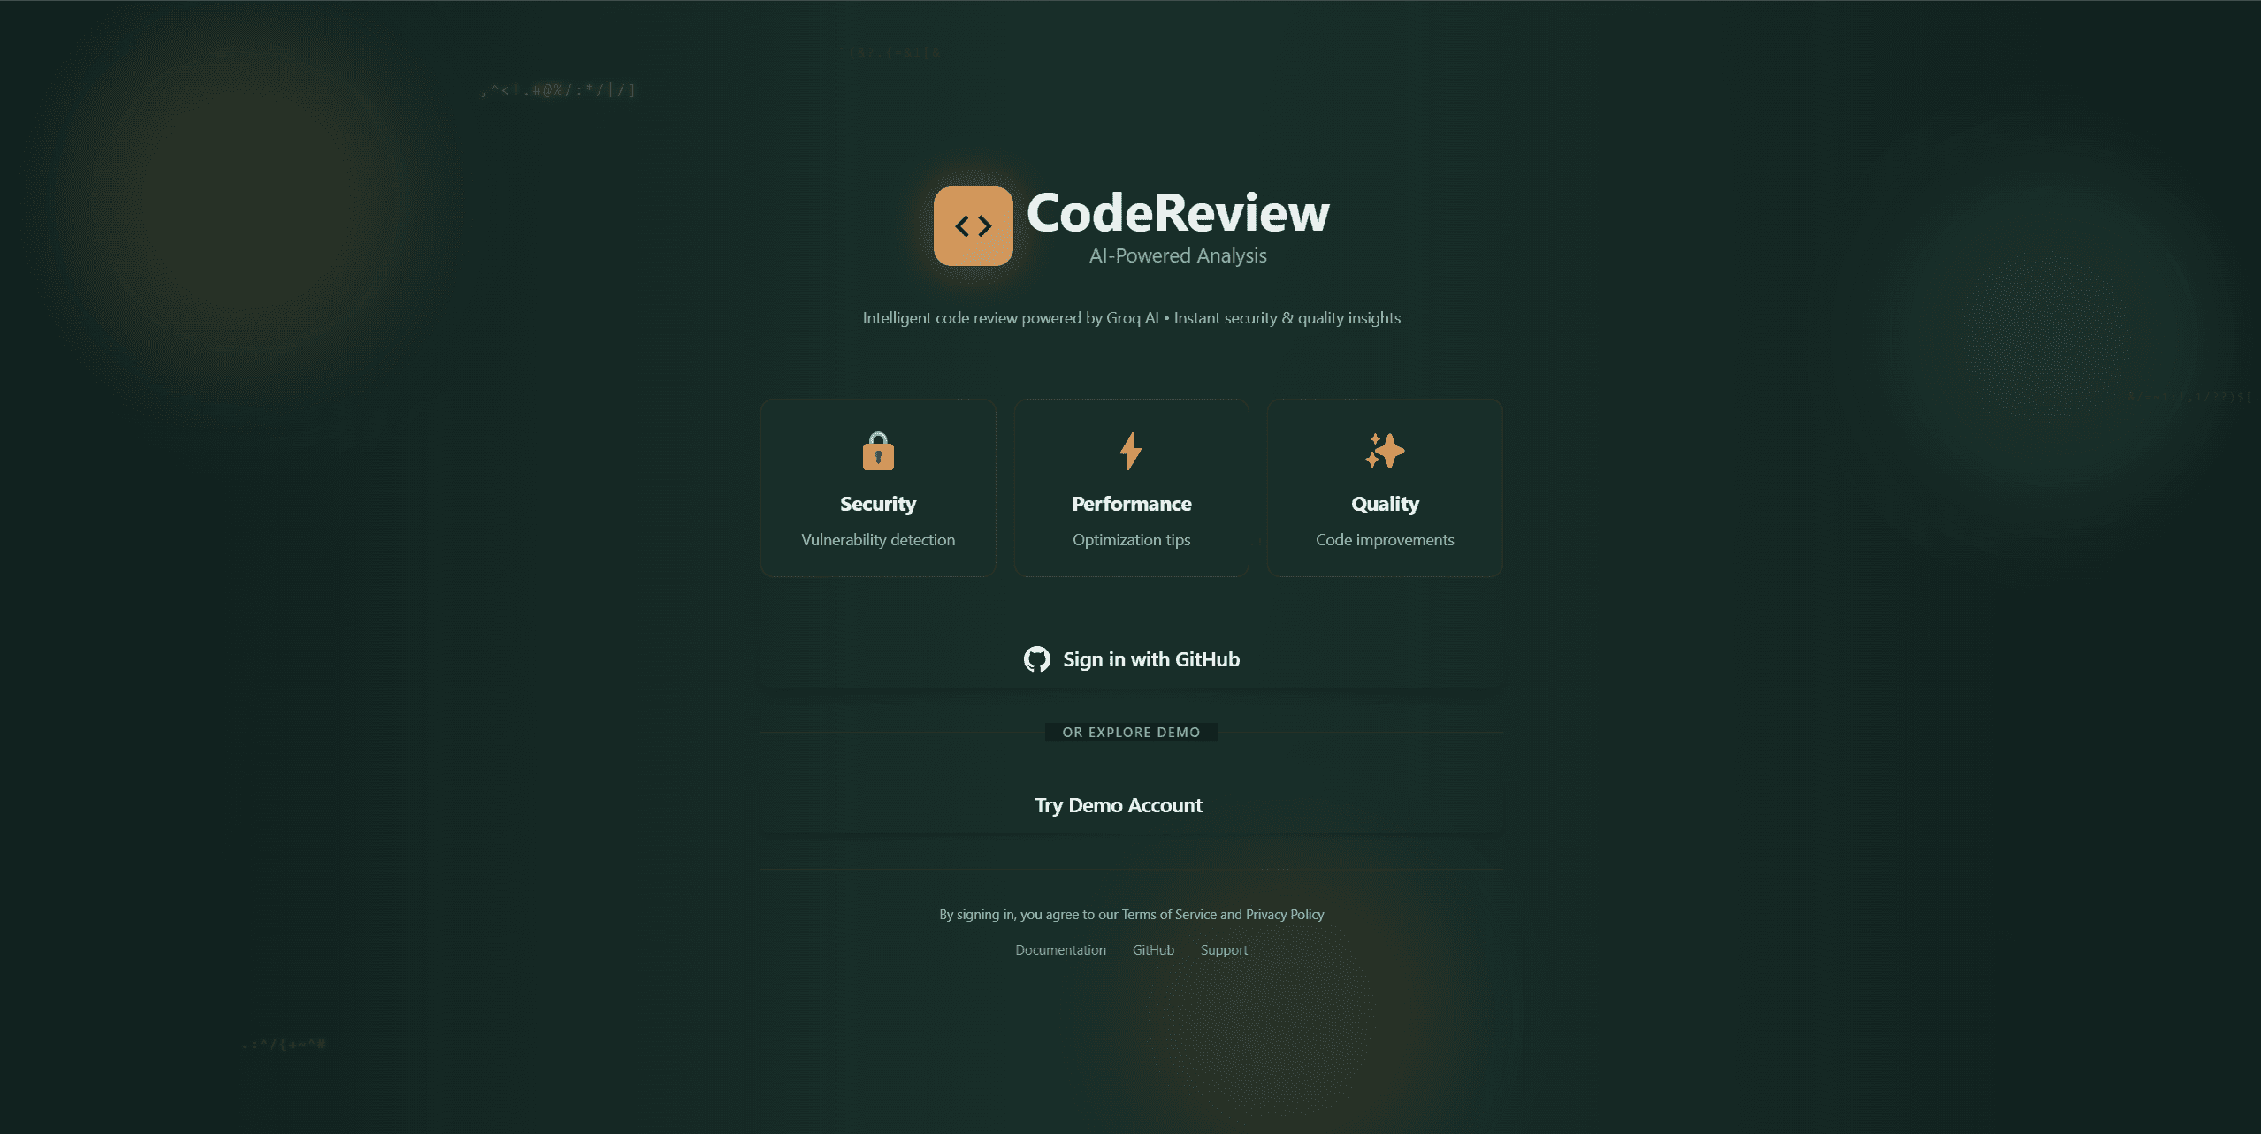Sign in with GitHub

tap(1131, 659)
